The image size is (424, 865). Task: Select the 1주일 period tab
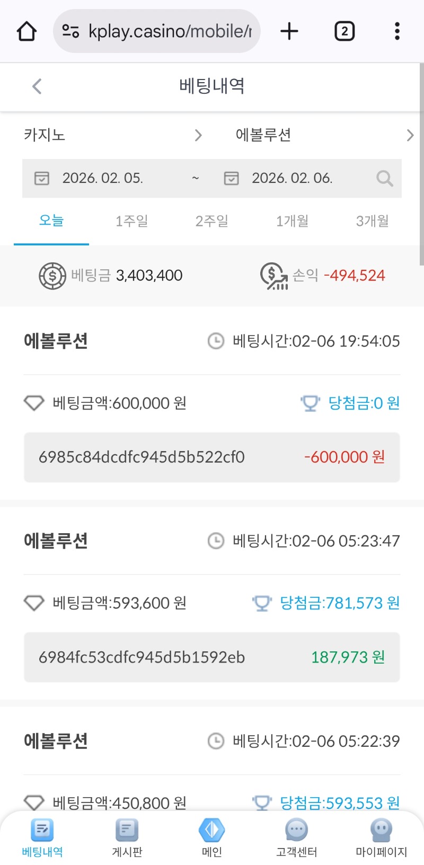coord(131,221)
